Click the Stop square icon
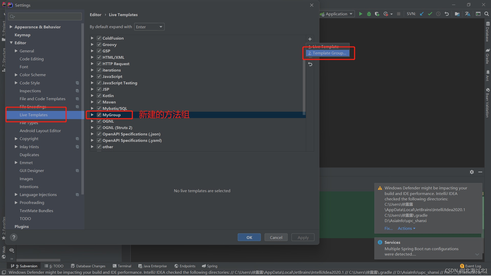Image resolution: width=491 pixels, height=276 pixels. [399, 14]
